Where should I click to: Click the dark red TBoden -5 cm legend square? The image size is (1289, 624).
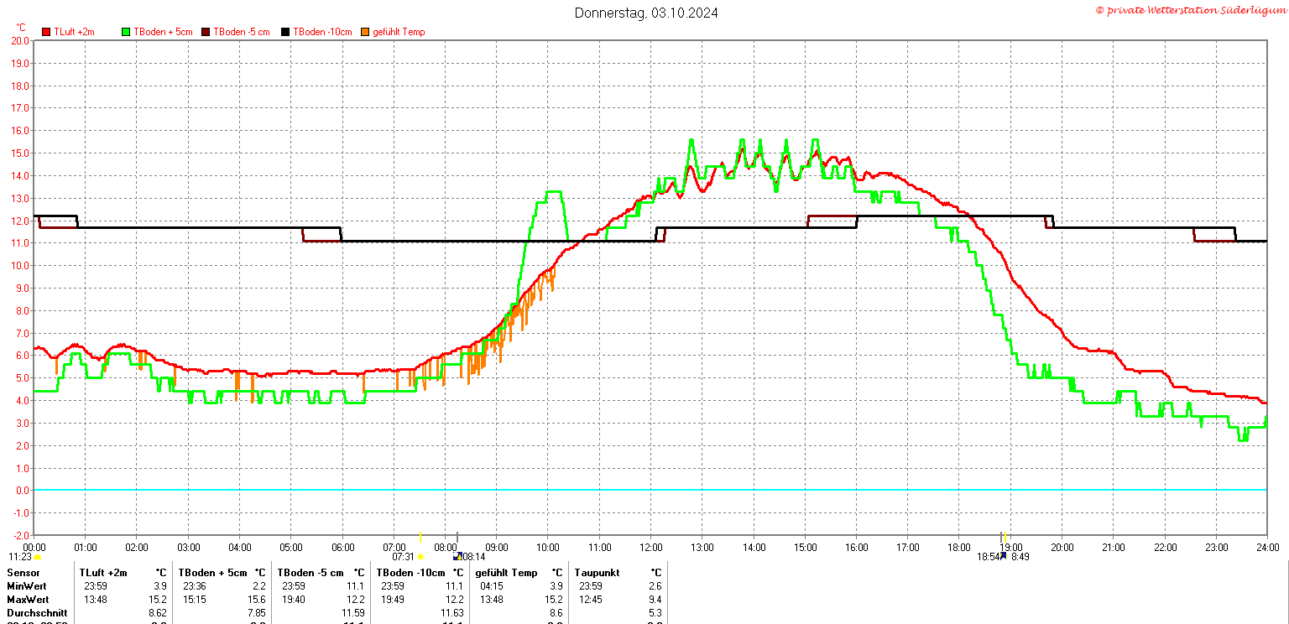[x=206, y=32]
